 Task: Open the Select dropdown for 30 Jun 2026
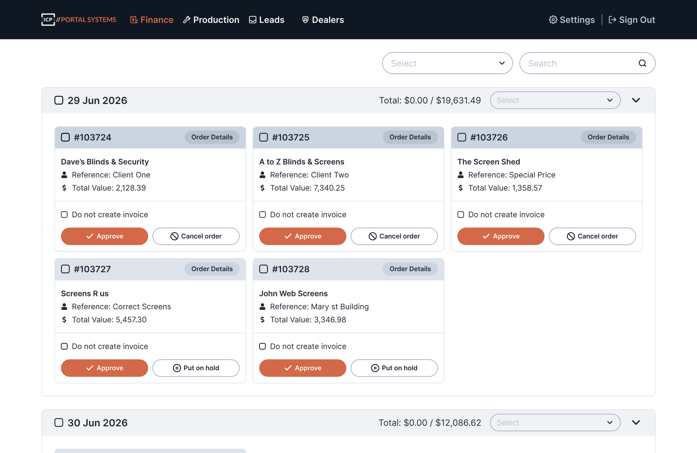(555, 423)
